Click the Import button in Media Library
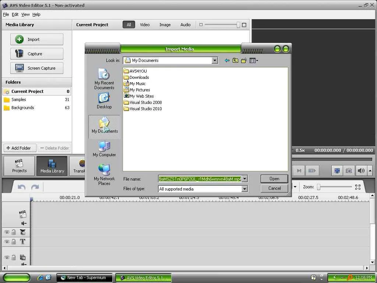The width and height of the screenshot is (377, 283). point(37,39)
